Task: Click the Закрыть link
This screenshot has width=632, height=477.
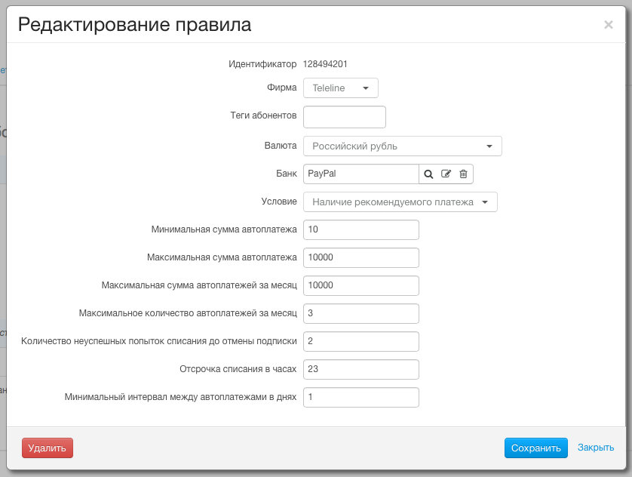Action: click(x=596, y=448)
